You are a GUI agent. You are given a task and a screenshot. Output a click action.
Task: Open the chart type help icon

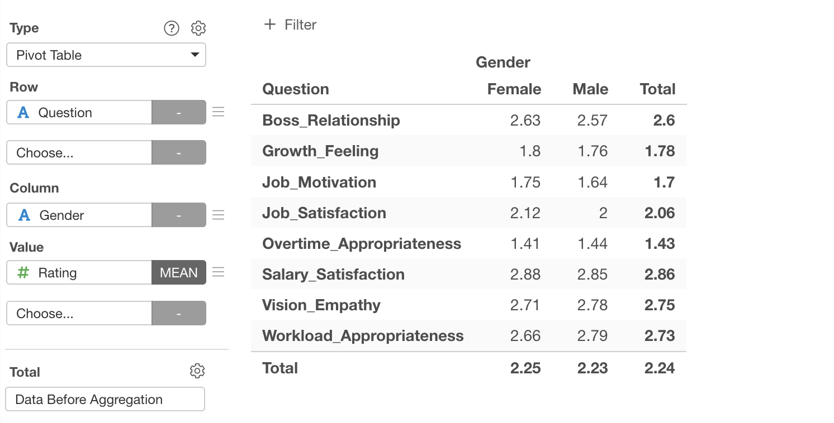point(171,28)
